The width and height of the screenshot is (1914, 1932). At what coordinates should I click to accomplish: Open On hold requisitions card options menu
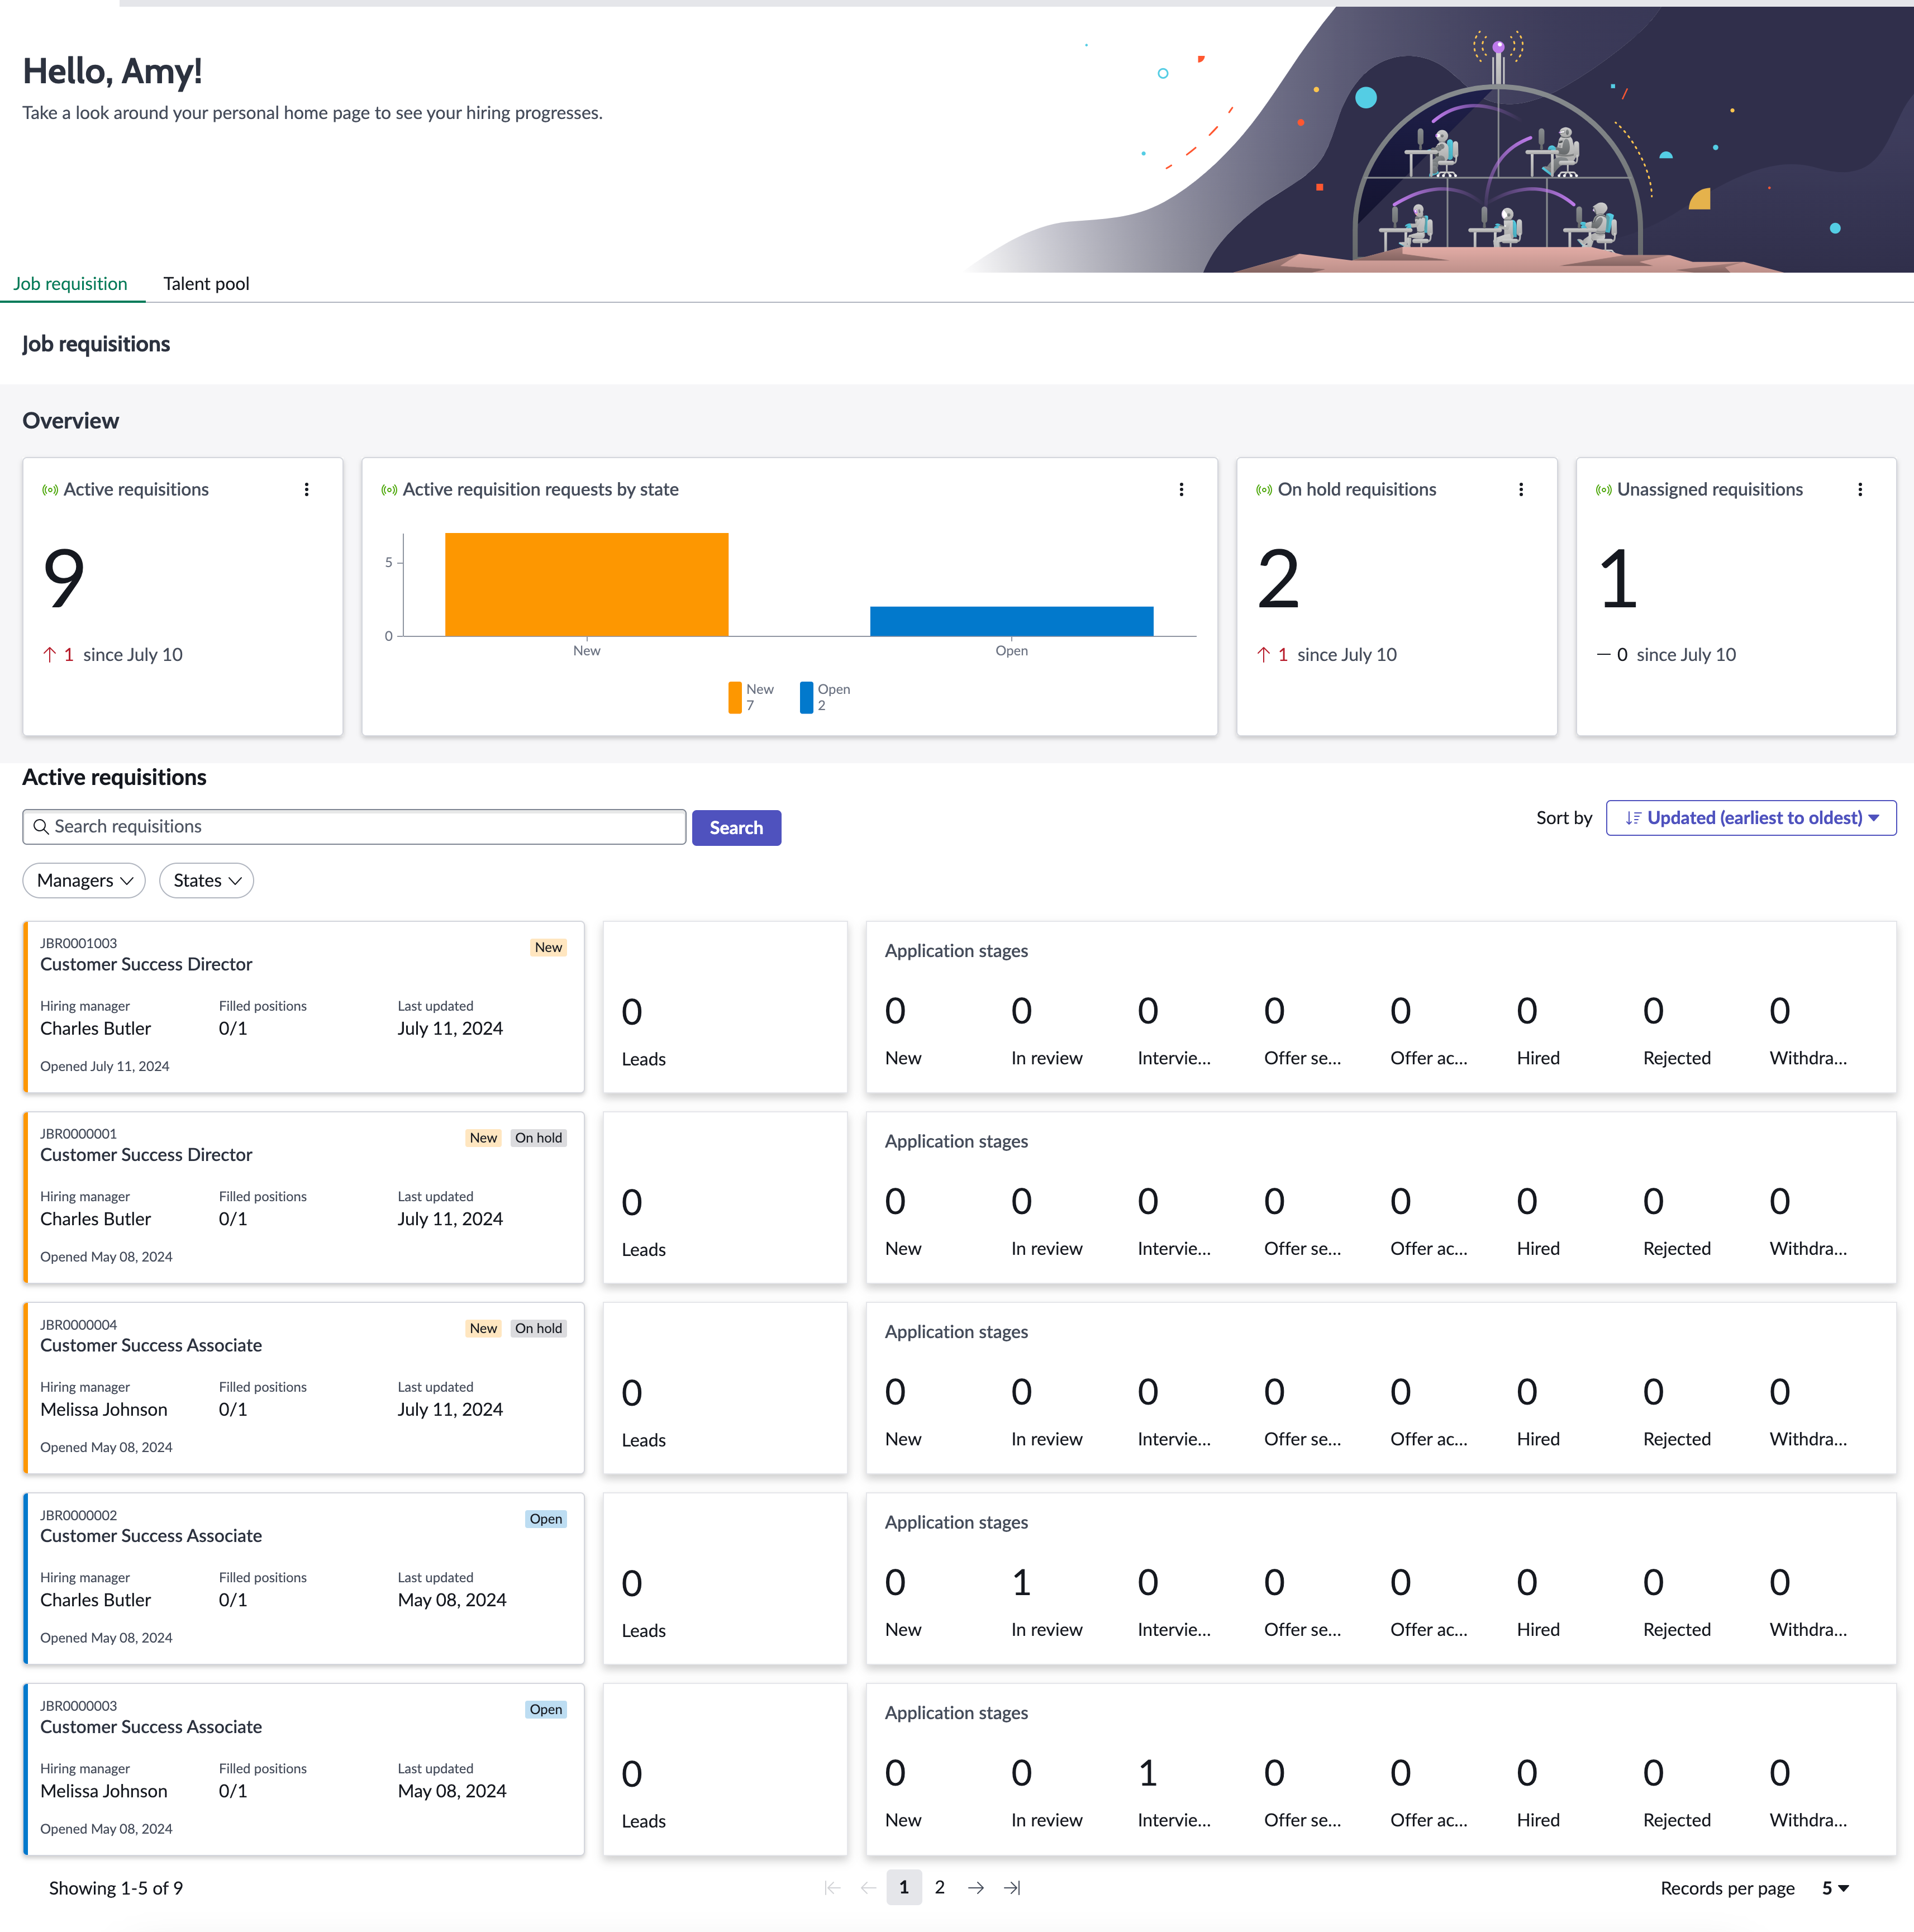click(1520, 489)
